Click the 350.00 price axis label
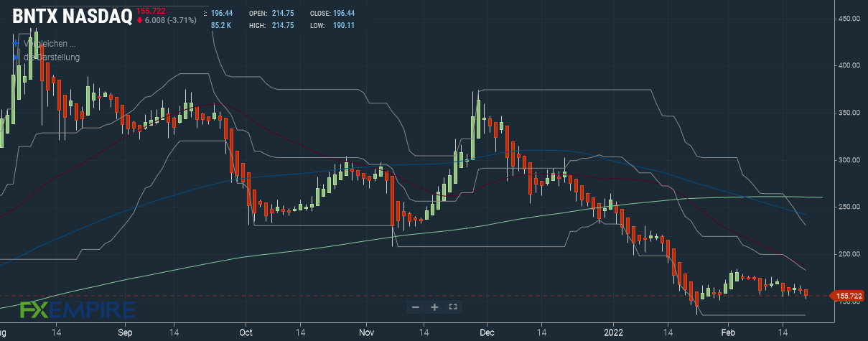This screenshot has height=341, width=868. [850, 113]
